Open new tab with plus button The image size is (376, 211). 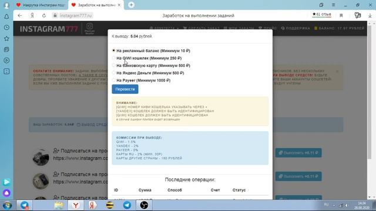[131, 5]
